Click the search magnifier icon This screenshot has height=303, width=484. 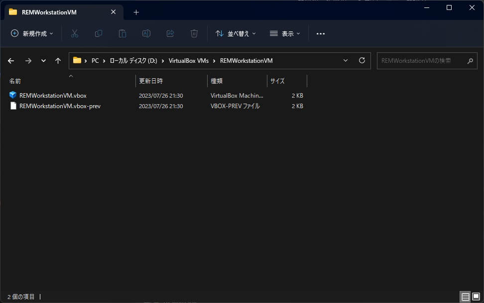click(x=470, y=61)
